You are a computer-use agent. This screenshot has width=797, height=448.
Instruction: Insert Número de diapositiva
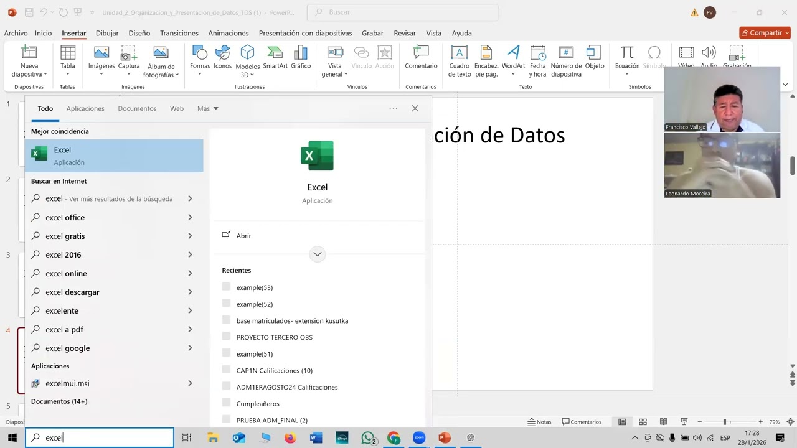tap(566, 62)
